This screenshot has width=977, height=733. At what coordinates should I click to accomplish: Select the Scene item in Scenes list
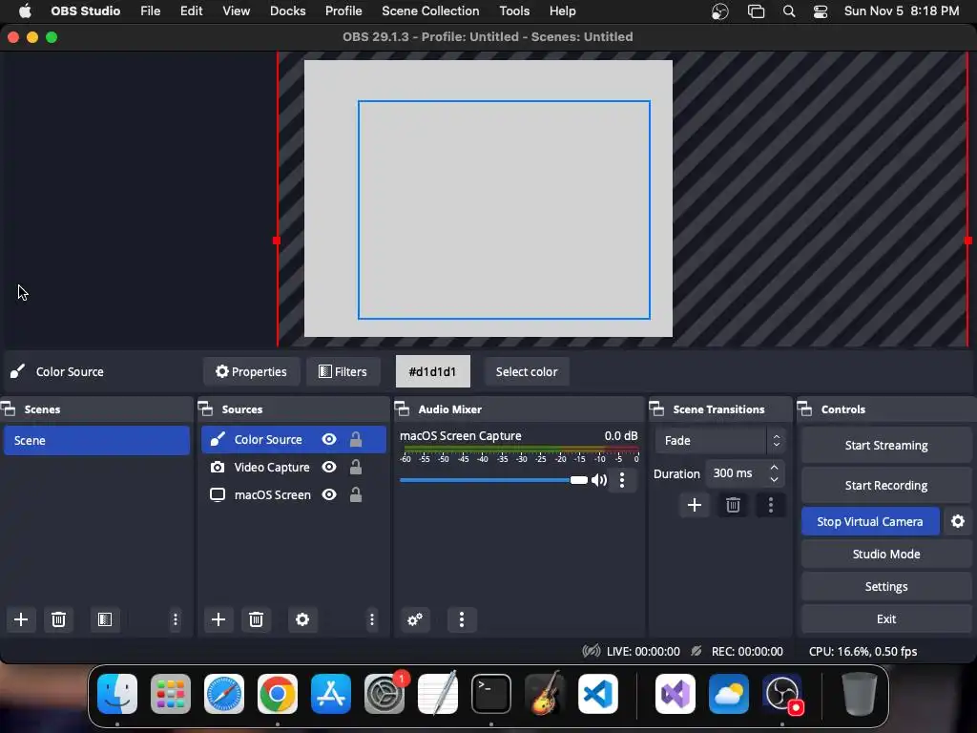[96, 440]
